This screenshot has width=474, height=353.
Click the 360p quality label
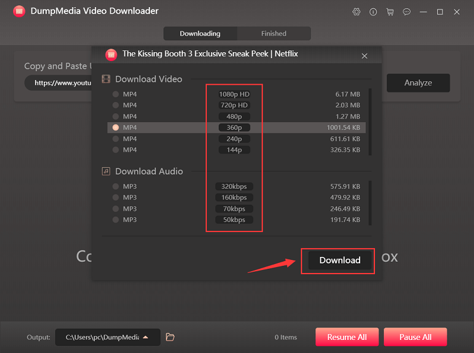234,128
